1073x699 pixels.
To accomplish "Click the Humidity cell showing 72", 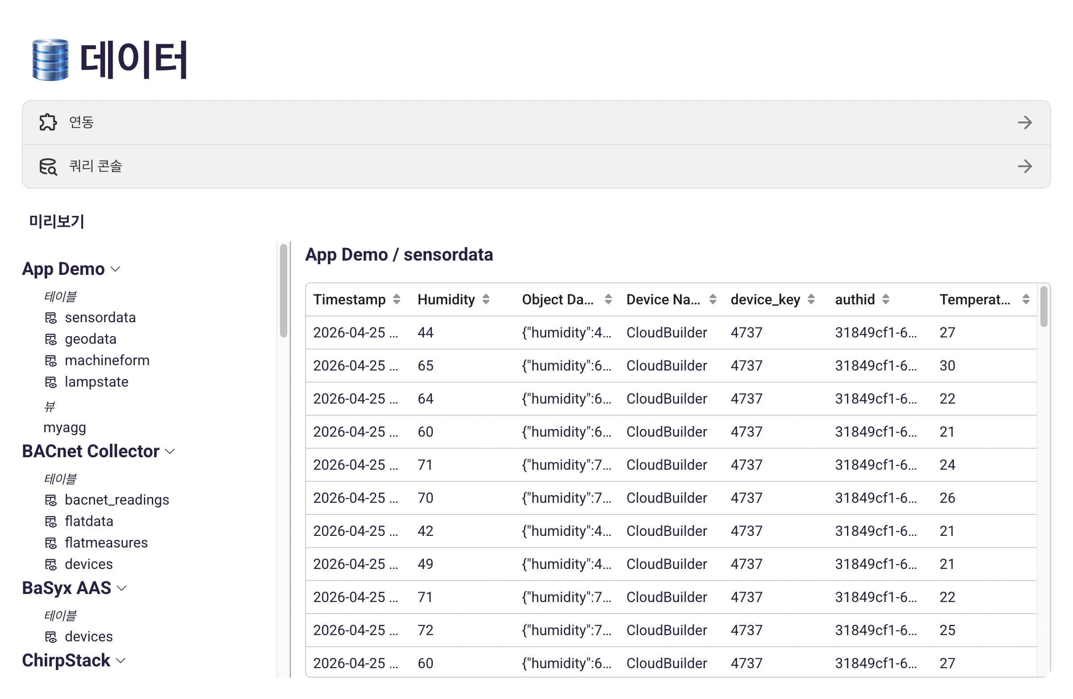I will (x=425, y=631).
